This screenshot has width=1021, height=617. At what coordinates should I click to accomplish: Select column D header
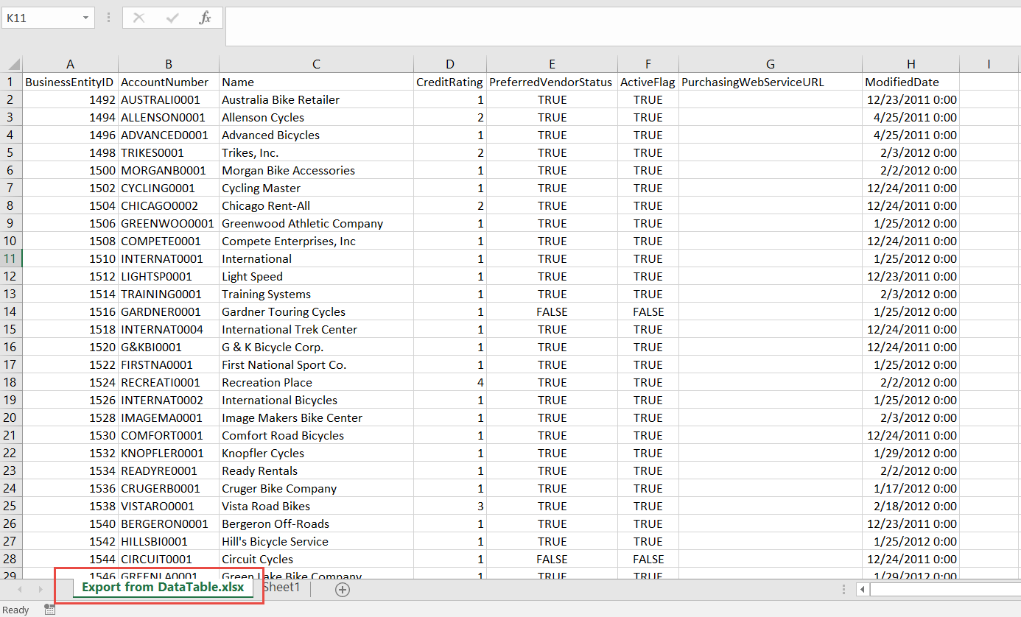click(450, 64)
